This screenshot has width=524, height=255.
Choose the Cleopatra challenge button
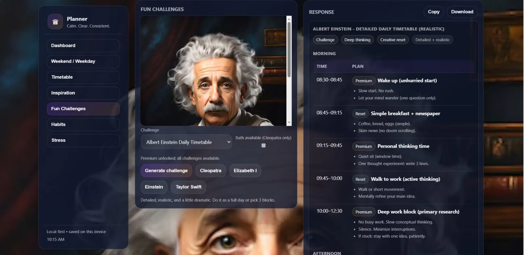pos(211,171)
